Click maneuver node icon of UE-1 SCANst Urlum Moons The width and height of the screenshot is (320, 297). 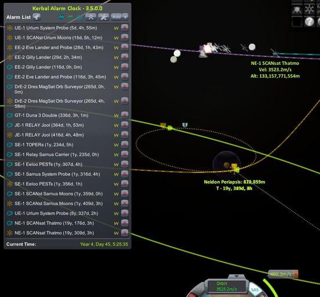[x=10, y=38]
